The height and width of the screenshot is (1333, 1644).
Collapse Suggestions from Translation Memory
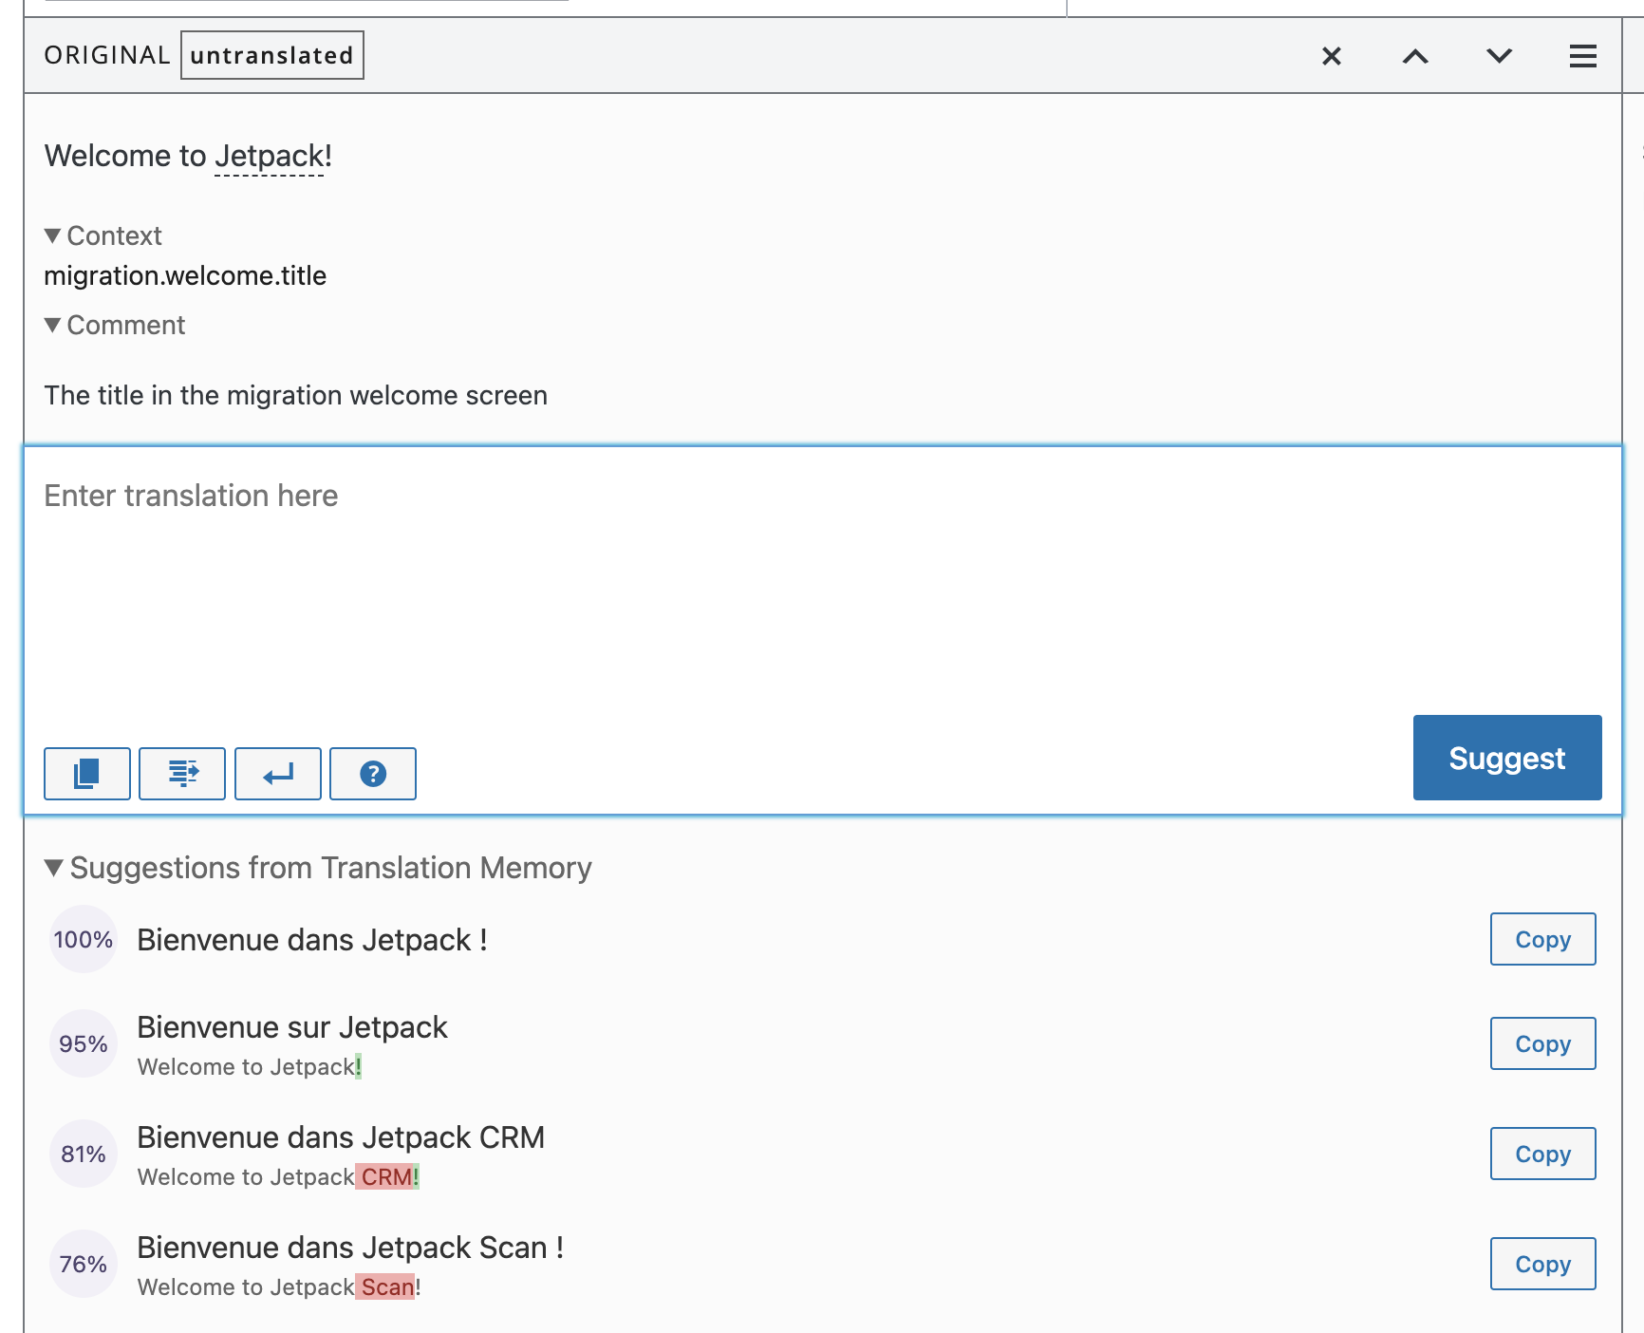[x=319, y=868]
